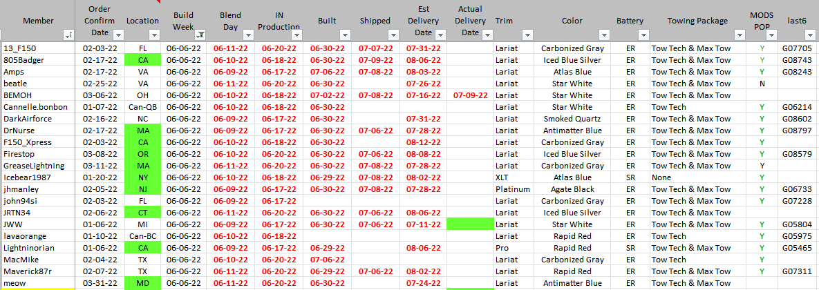Open the Member column sort filter button
This screenshot has width=819, height=290.
pyautogui.click(x=68, y=34)
